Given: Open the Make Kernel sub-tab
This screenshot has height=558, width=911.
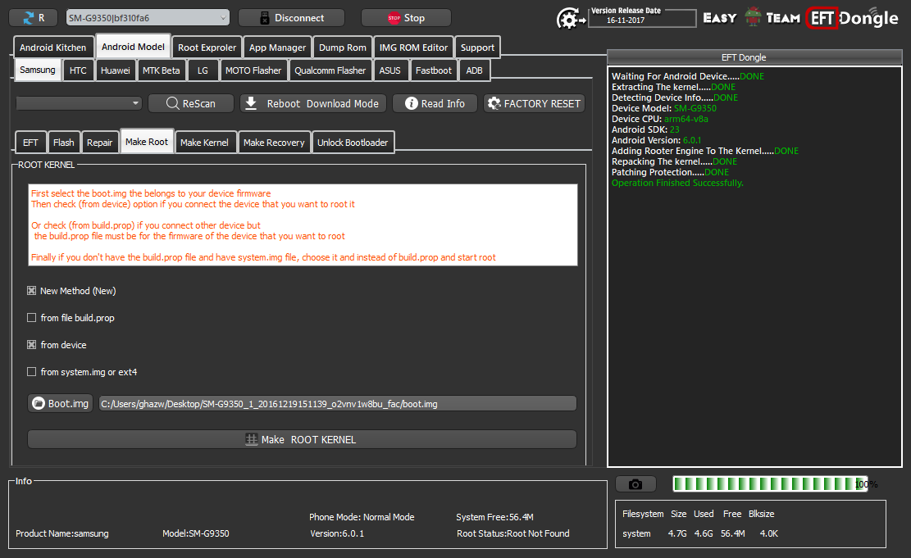Looking at the screenshot, I should tap(204, 143).
